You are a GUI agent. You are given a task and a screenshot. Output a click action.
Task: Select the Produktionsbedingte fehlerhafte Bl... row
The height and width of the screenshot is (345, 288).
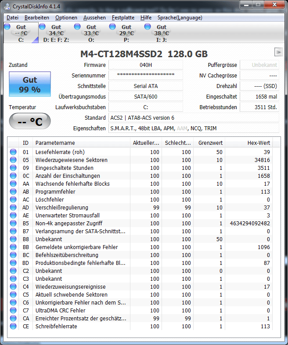pyautogui.click(x=140, y=263)
